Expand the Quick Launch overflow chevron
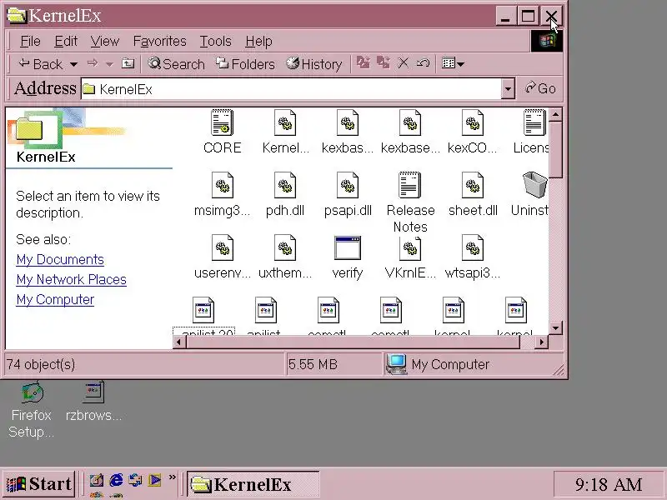 click(173, 477)
